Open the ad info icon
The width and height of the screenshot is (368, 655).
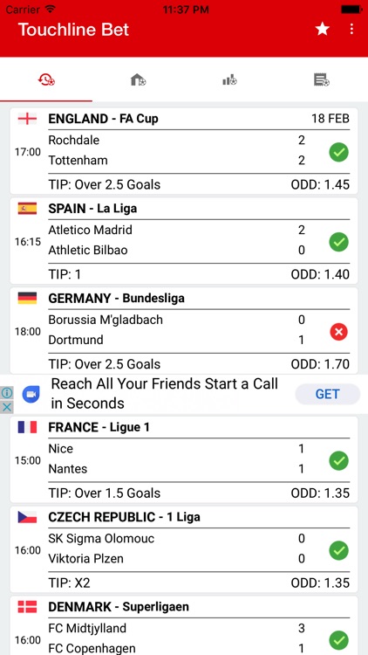tap(7, 393)
